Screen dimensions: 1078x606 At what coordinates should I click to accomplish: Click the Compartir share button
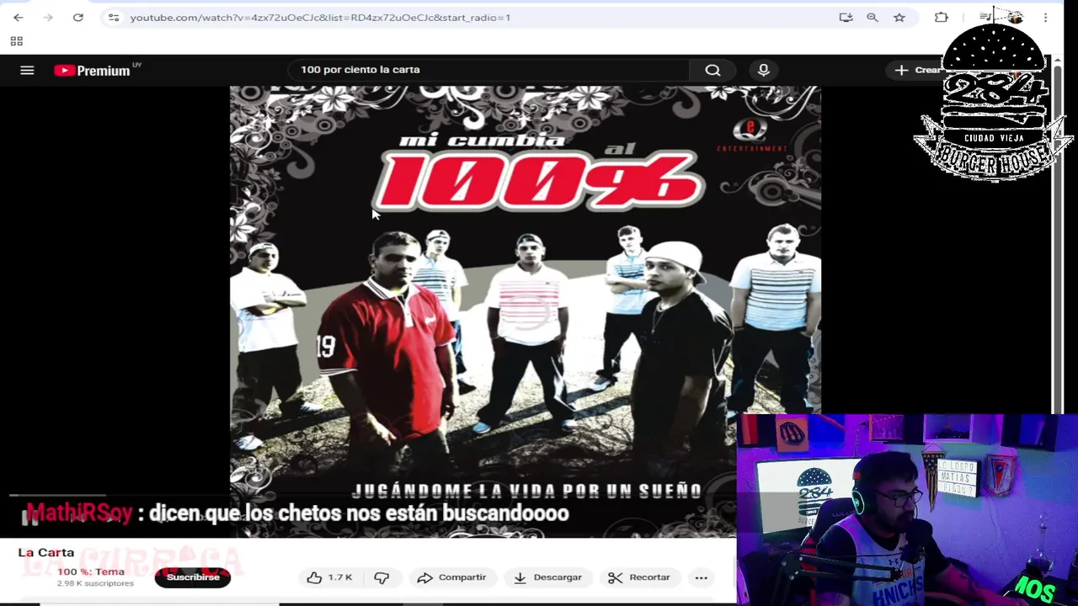point(451,577)
